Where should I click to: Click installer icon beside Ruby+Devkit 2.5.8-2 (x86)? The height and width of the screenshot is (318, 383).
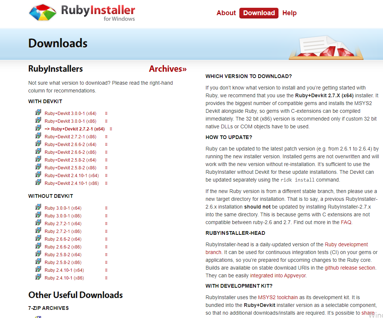coord(38,167)
